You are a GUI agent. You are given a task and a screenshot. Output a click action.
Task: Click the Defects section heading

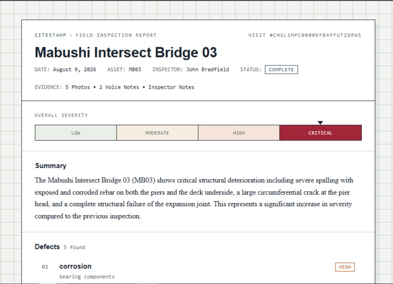(x=47, y=247)
